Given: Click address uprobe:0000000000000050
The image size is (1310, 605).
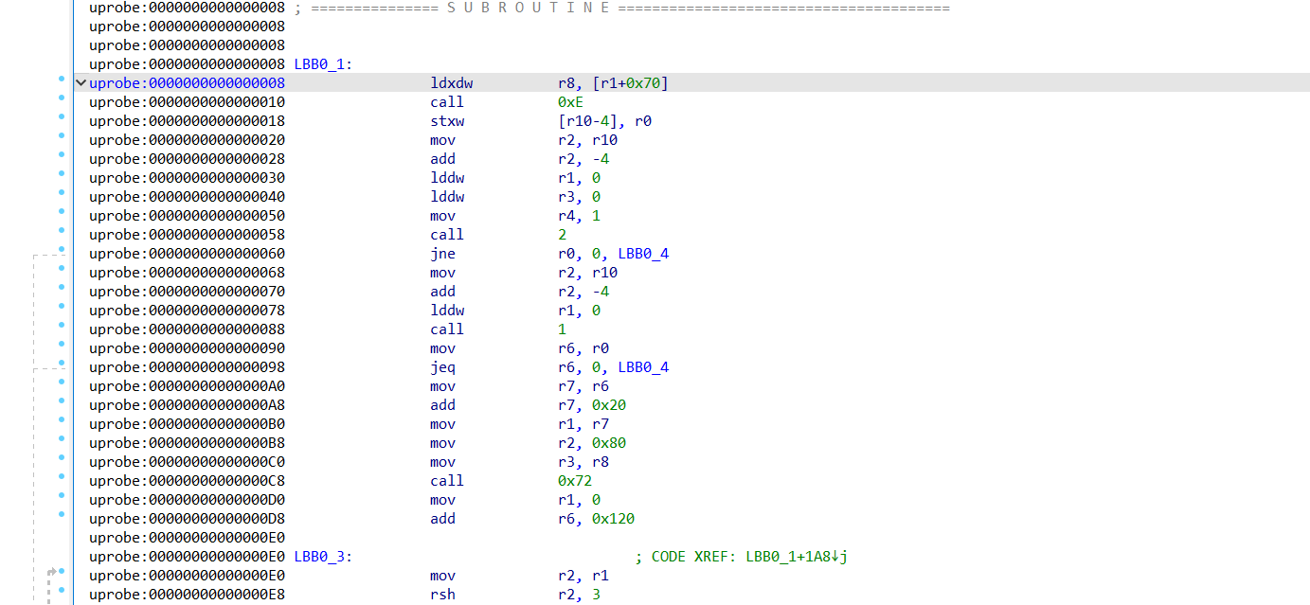Looking at the screenshot, I should click(x=187, y=216).
